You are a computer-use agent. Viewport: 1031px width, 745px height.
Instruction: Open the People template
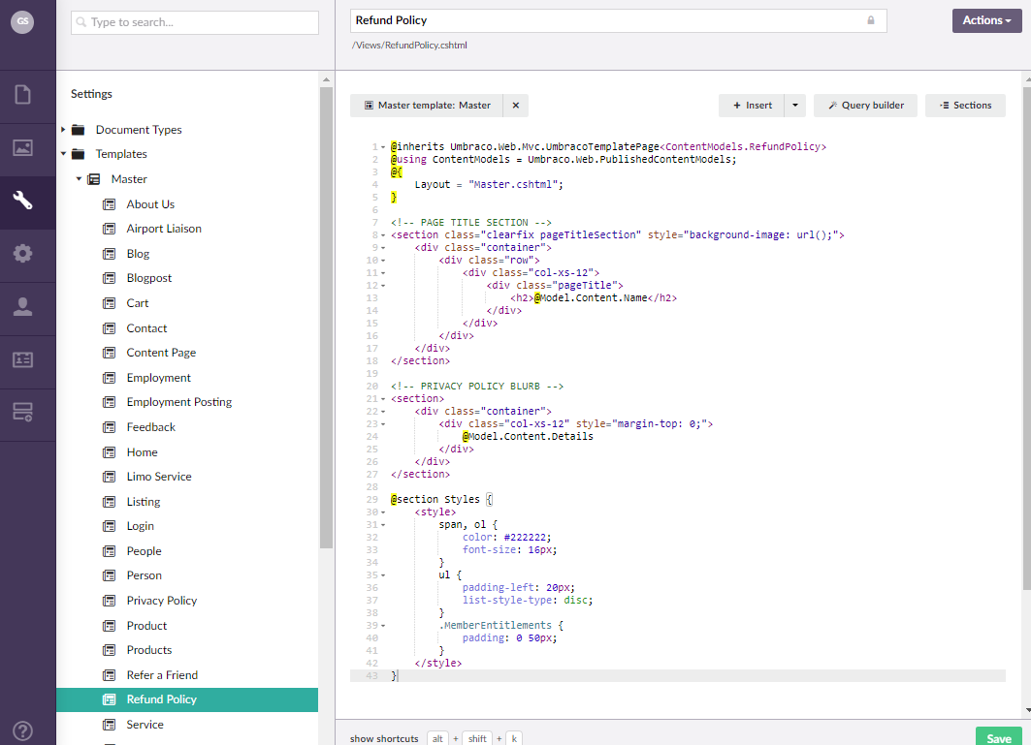[x=144, y=551]
